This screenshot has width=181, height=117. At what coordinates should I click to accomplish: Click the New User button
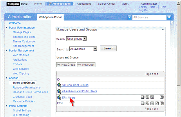86,65
